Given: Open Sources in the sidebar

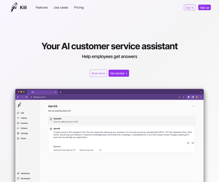Looking at the screenshot, I should click(x=22, y=123).
